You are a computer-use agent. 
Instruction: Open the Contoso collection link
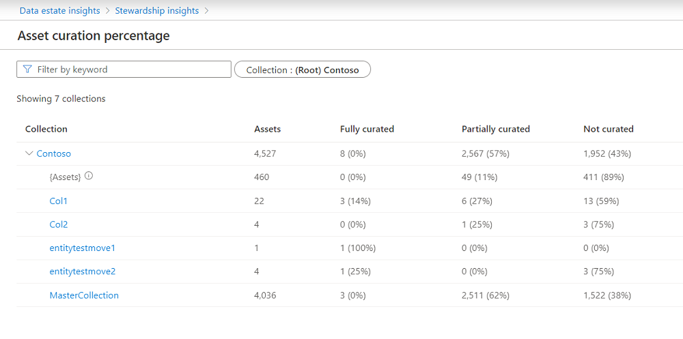[53, 153]
